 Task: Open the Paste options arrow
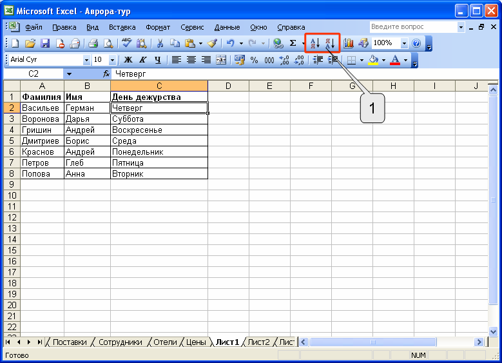(200, 43)
